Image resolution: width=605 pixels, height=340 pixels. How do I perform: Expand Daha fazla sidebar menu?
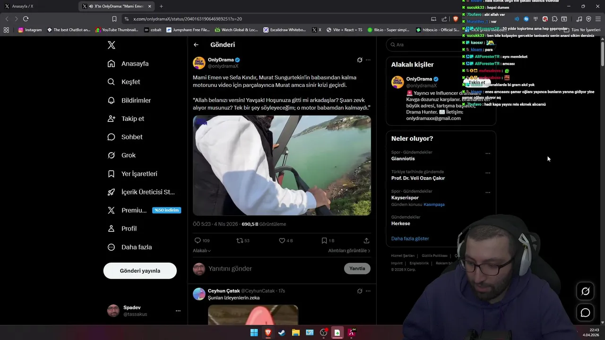pyautogui.click(x=130, y=247)
